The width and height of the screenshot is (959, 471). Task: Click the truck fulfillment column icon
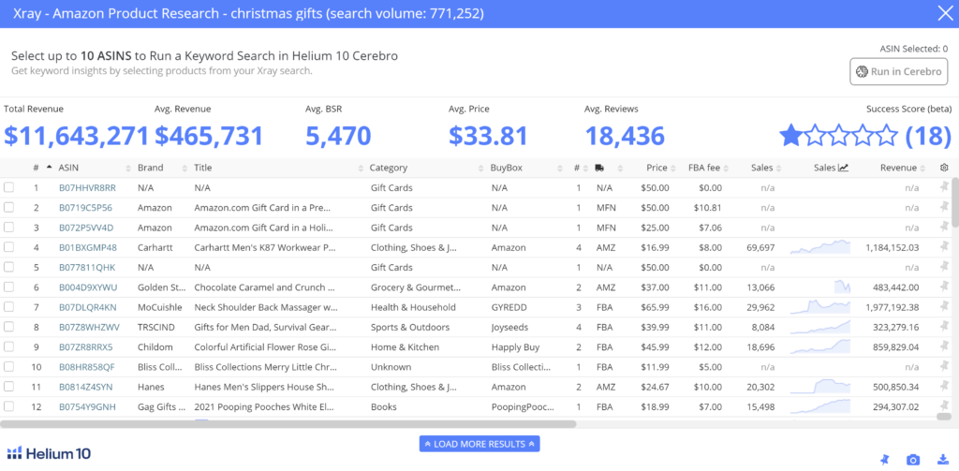tap(600, 168)
